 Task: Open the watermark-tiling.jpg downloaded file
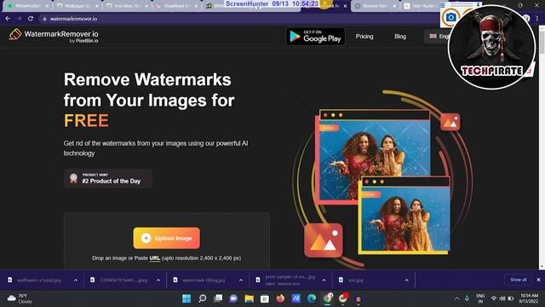tap(204, 281)
